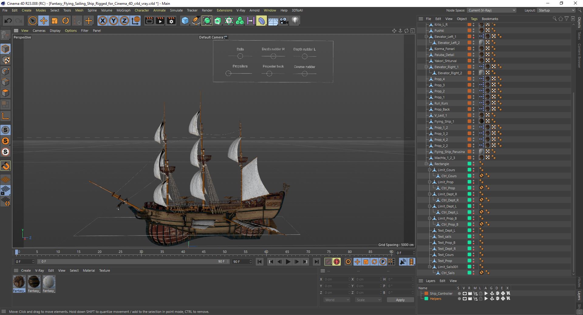The image size is (583, 315).
Task: Toggle visibility eye for Ship_Controller layer
Action: [465, 293]
